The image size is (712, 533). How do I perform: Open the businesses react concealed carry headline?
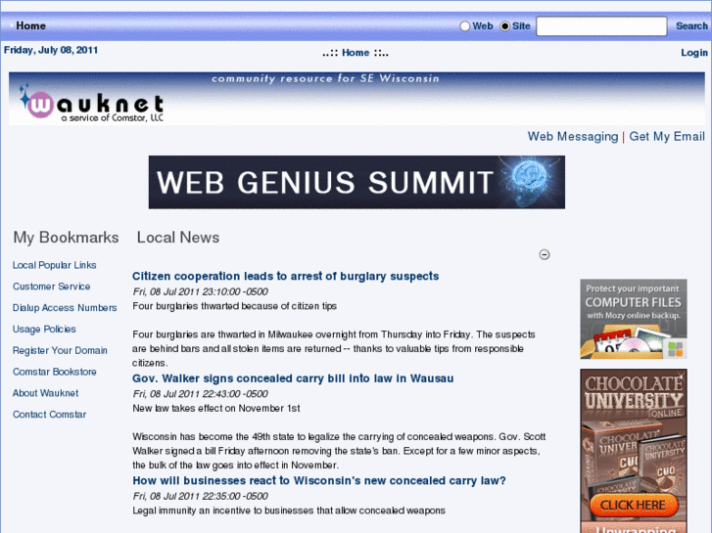click(x=319, y=480)
